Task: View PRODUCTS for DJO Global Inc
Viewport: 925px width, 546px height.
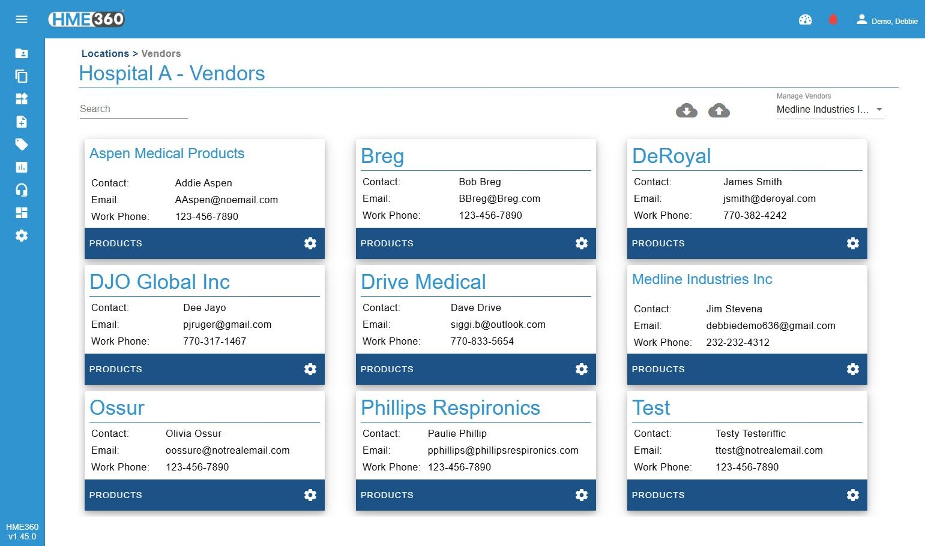Action: [x=116, y=369]
